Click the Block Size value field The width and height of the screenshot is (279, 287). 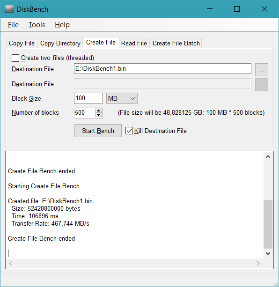88,98
